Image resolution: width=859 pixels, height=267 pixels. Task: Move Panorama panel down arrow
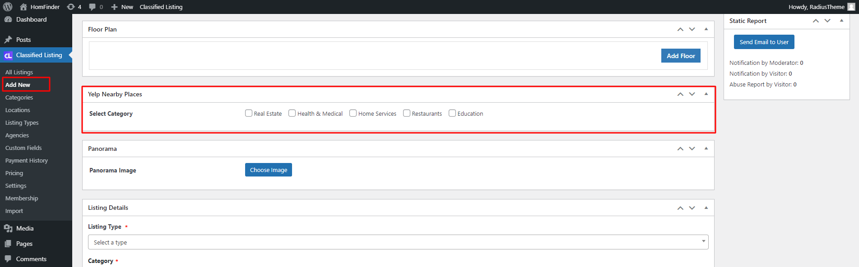(692, 149)
